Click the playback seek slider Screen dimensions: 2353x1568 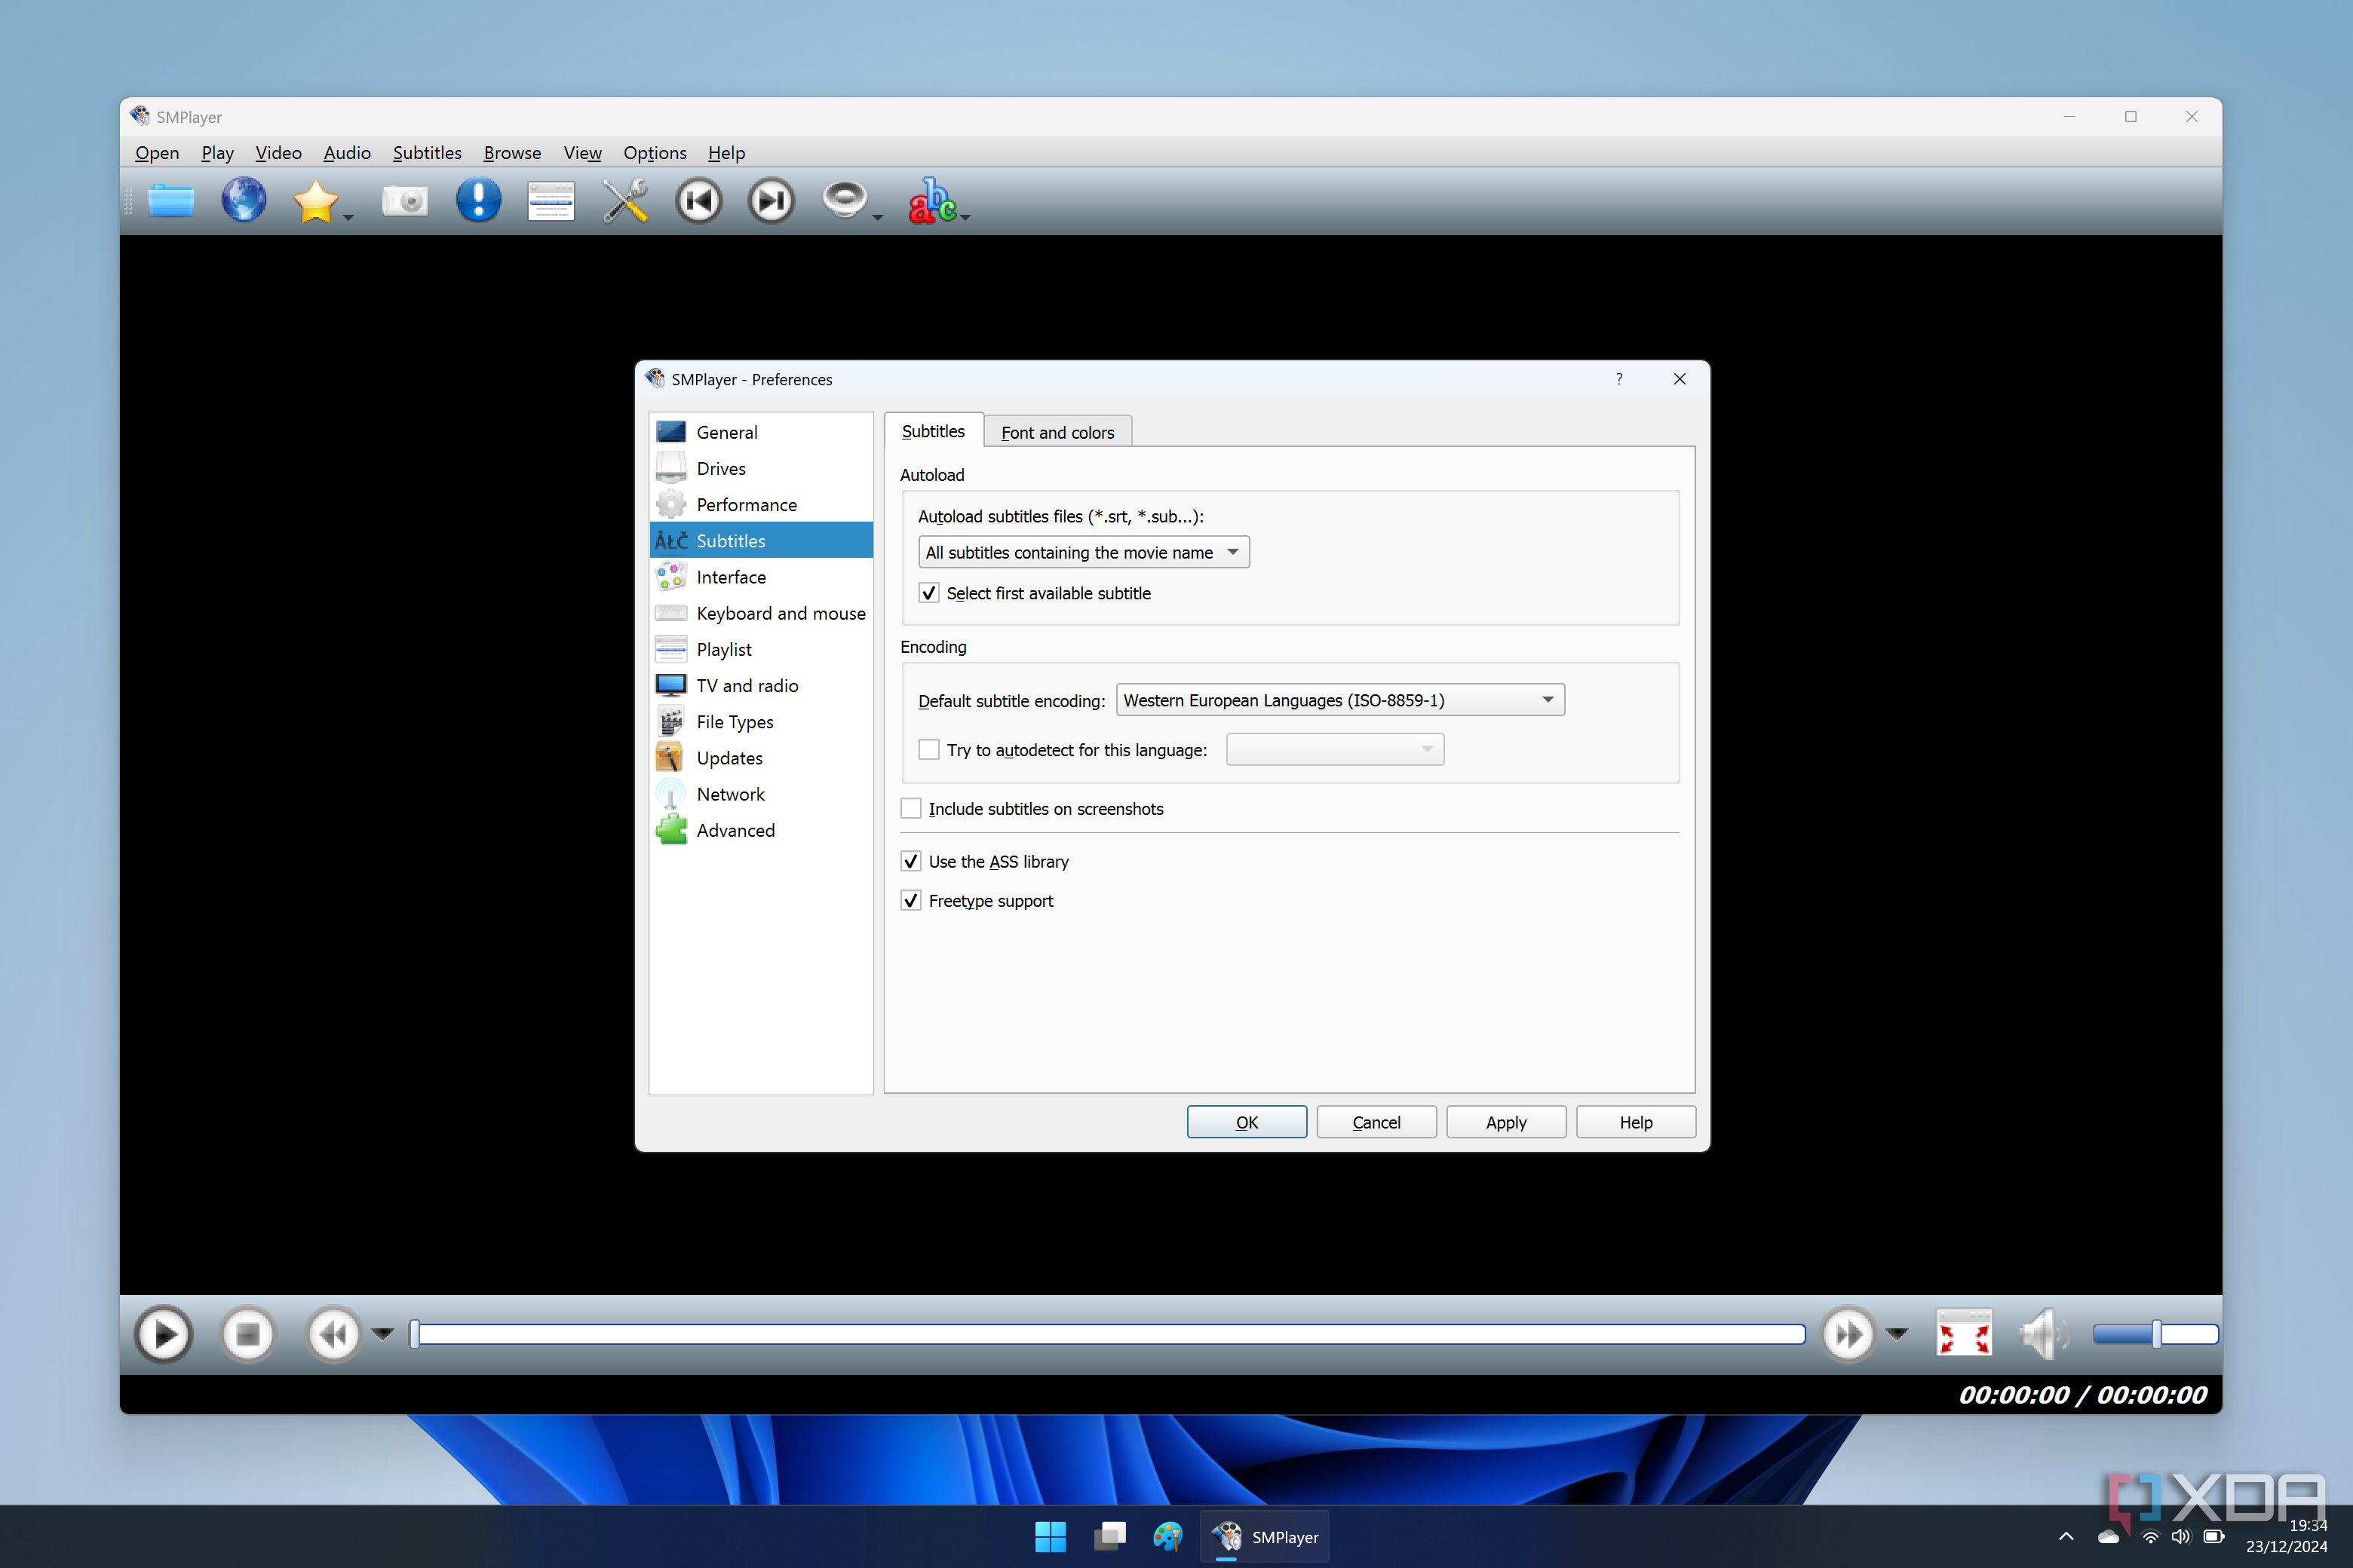pos(1107,1334)
